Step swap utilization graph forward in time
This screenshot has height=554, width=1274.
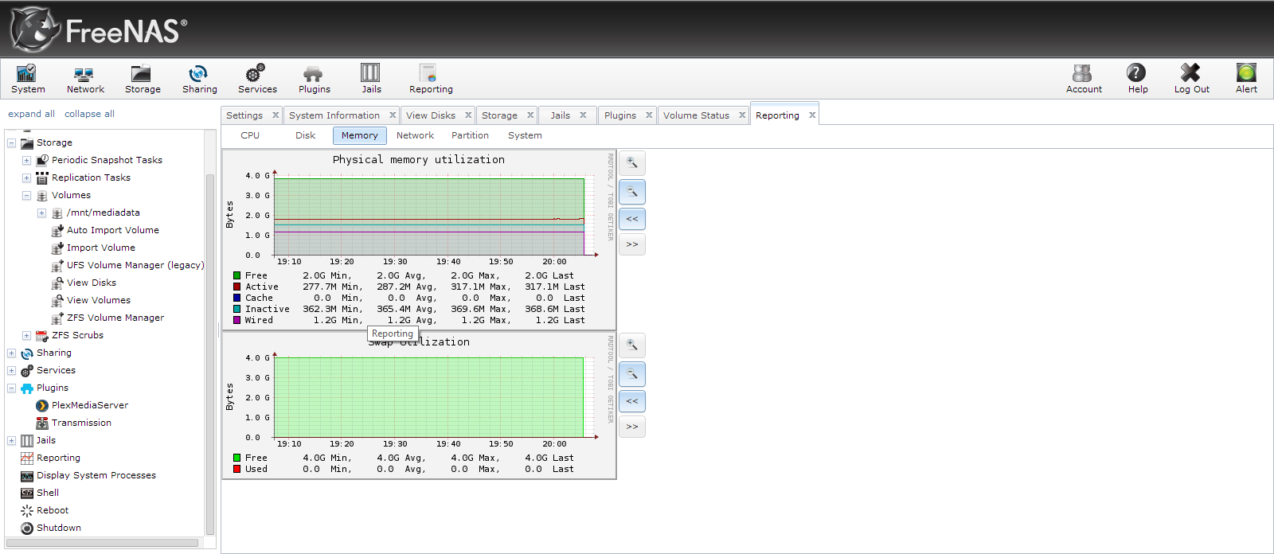tap(632, 427)
